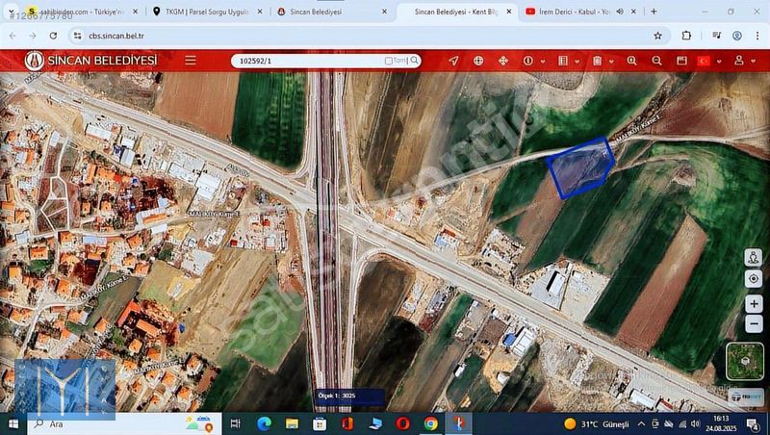Viewport: 770px width, 435px height.
Task: Open the basemap layer thumbnail switcher
Action: click(x=744, y=361)
